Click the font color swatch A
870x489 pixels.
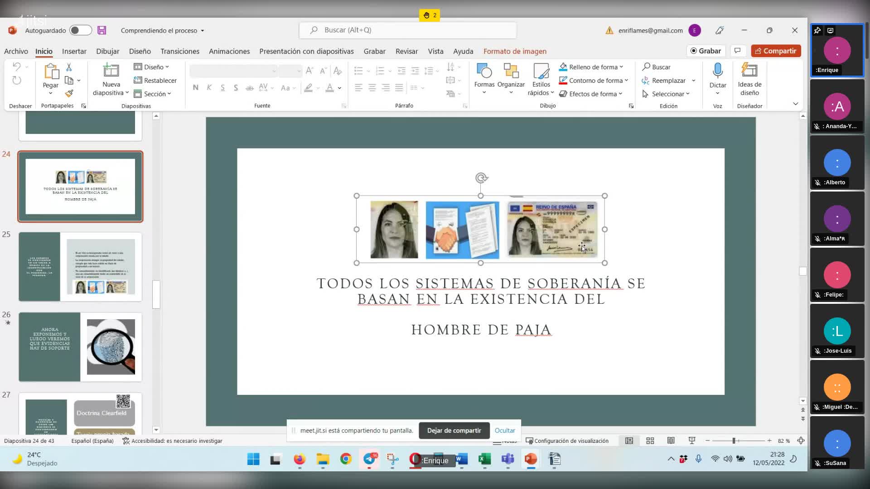coord(329,88)
